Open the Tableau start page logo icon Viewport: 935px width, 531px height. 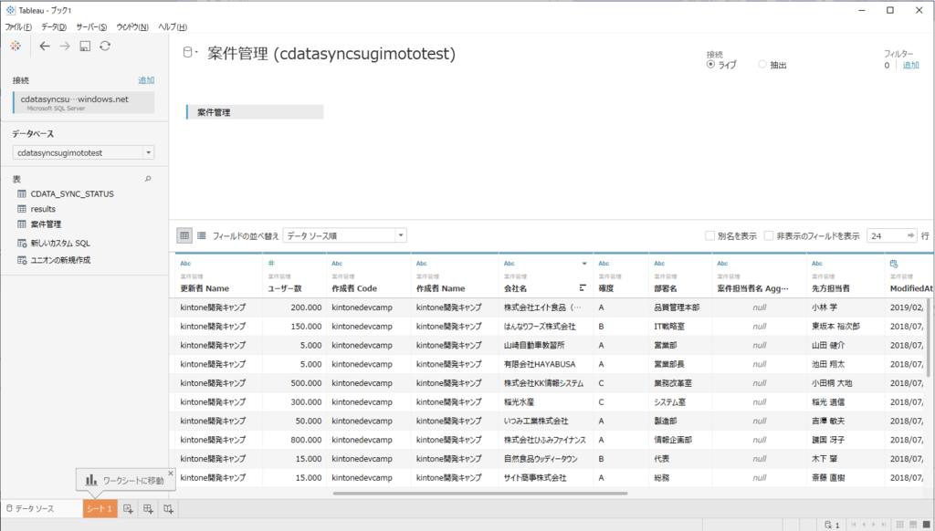click(16, 46)
